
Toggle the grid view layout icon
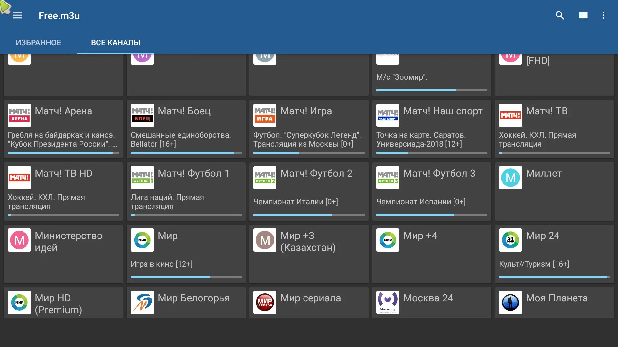[x=583, y=15]
